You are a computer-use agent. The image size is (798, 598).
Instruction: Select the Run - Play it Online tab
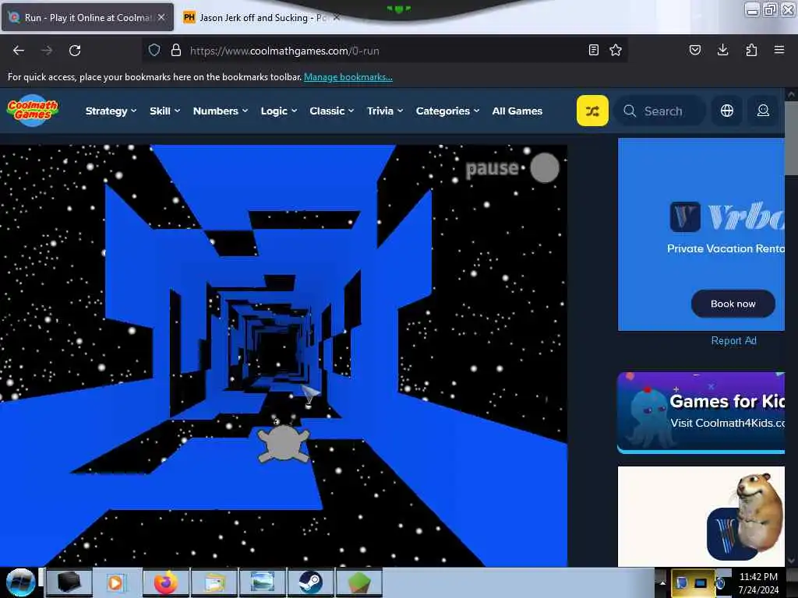pos(88,18)
